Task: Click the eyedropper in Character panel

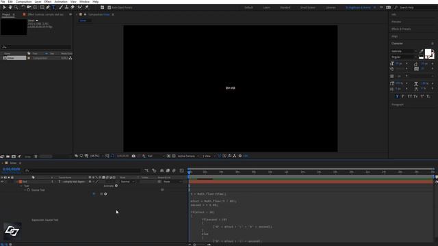Action: pyautogui.click(x=422, y=51)
